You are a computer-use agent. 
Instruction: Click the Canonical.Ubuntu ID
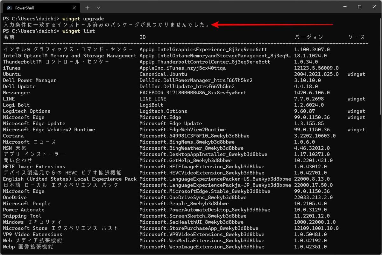(163, 74)
